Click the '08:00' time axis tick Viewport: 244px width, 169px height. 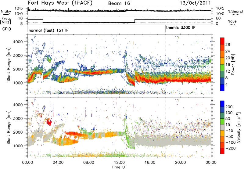pyautogui.click(x=89, y=163)
